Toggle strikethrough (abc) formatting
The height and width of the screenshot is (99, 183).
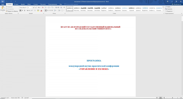[x=28, y=10]
